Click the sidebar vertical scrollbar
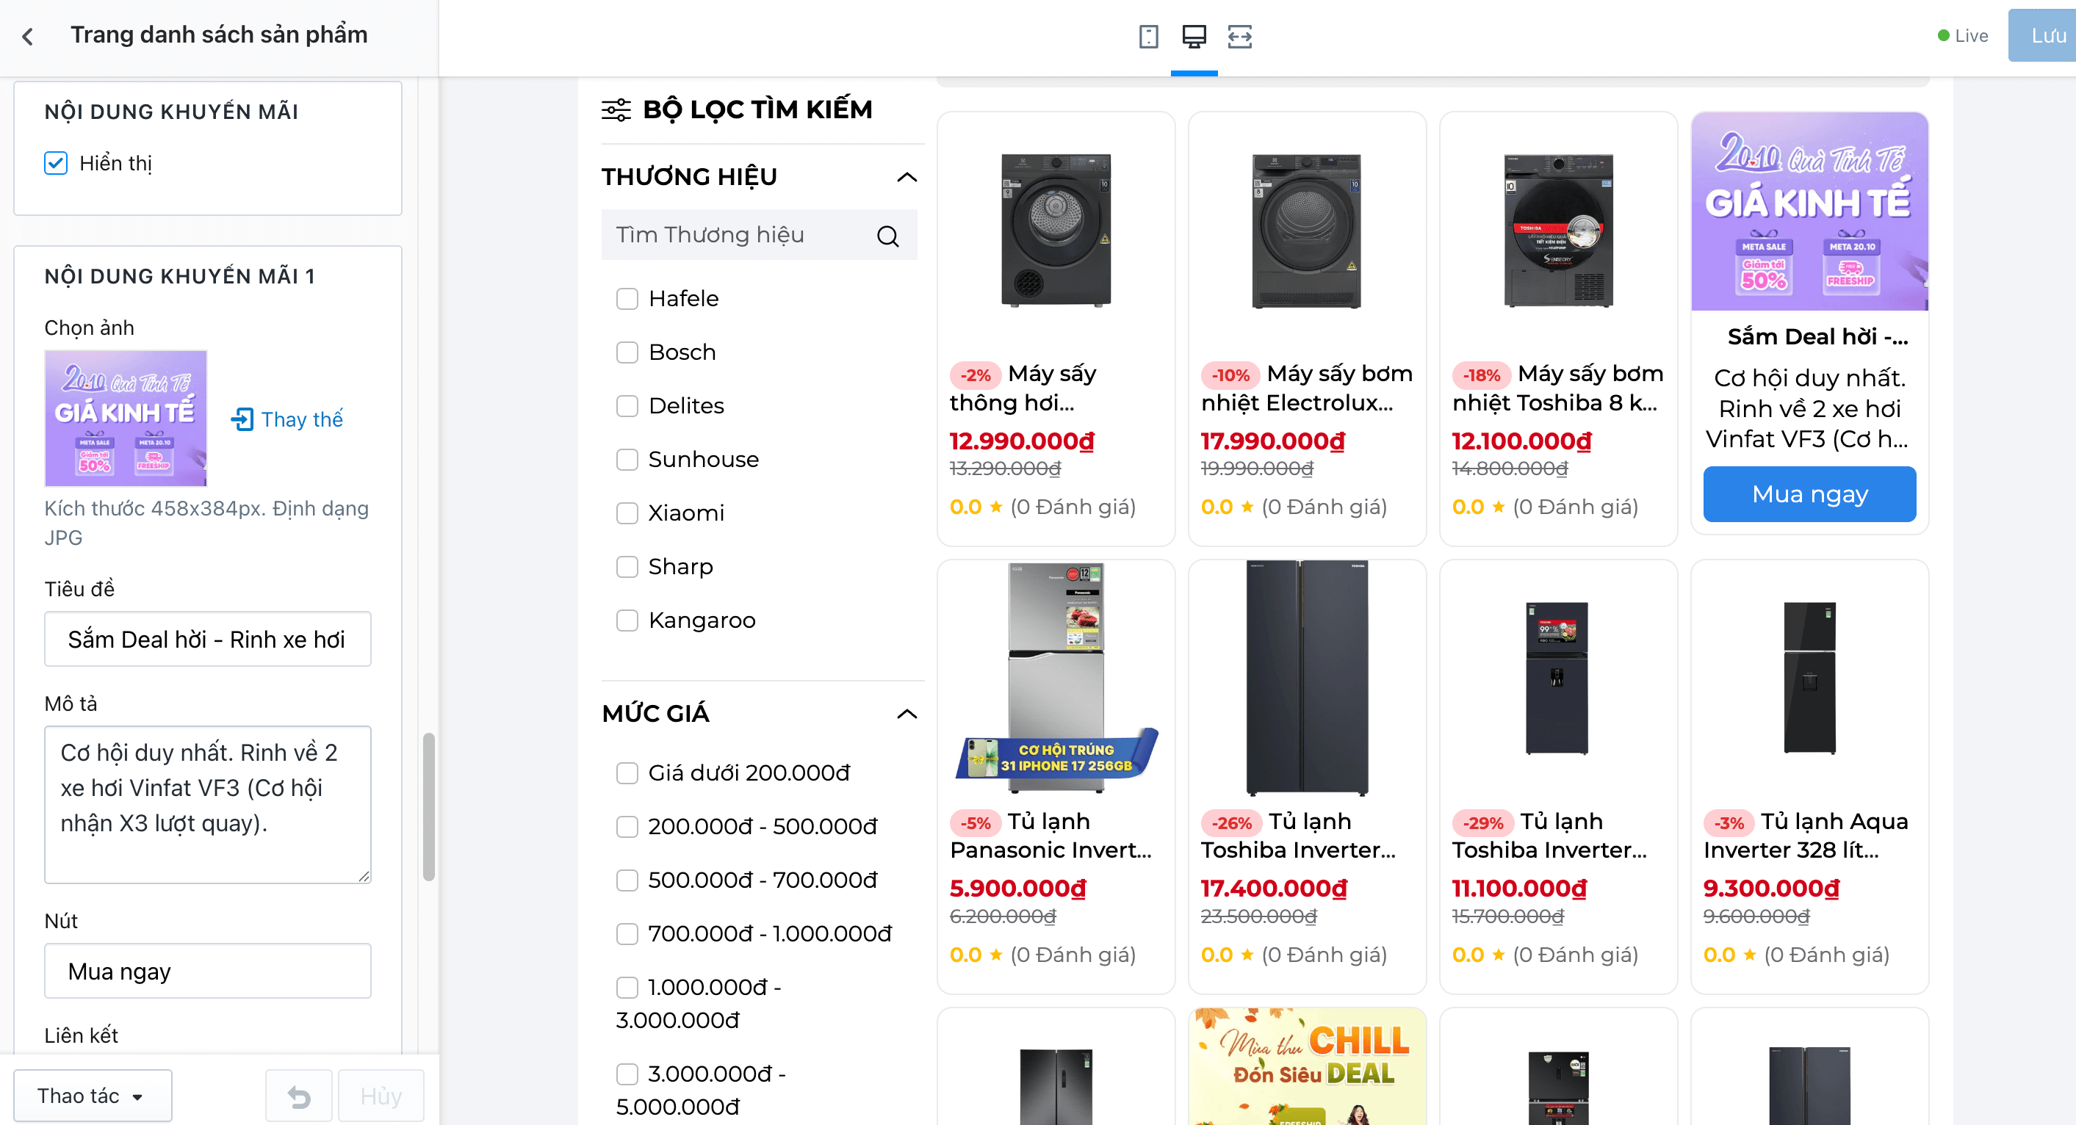Image resolution: width=2076 pixels, height=1125 pixels. (429, 806)
